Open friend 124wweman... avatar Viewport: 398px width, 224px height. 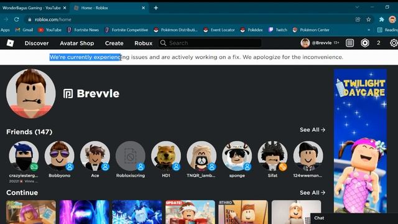[308, 156]
